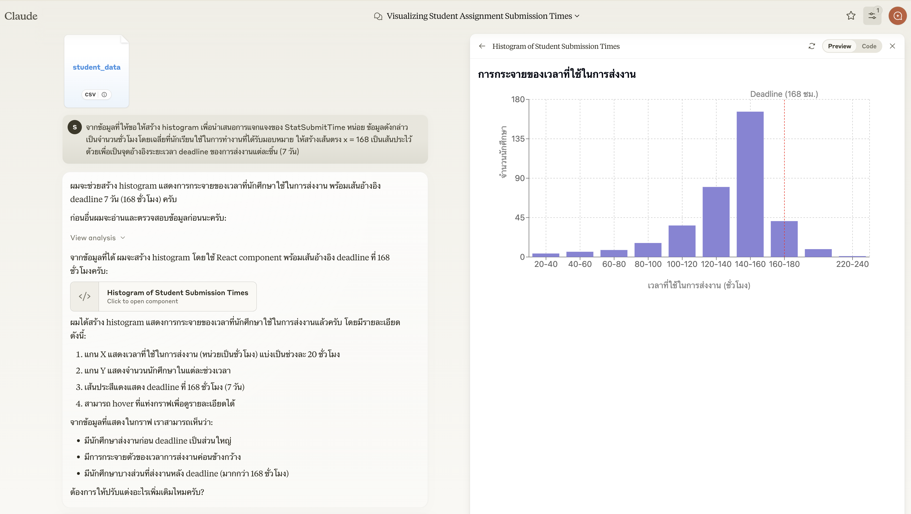This screenshot has width=911, height=514.
Task: Open chat controls sliders icon
Action: (872, 16)
